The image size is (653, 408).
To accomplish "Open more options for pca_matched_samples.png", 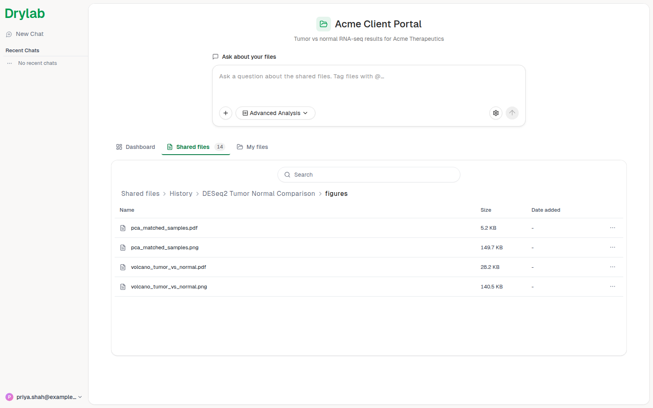I will pyautogui.click(x=613, y=247).
